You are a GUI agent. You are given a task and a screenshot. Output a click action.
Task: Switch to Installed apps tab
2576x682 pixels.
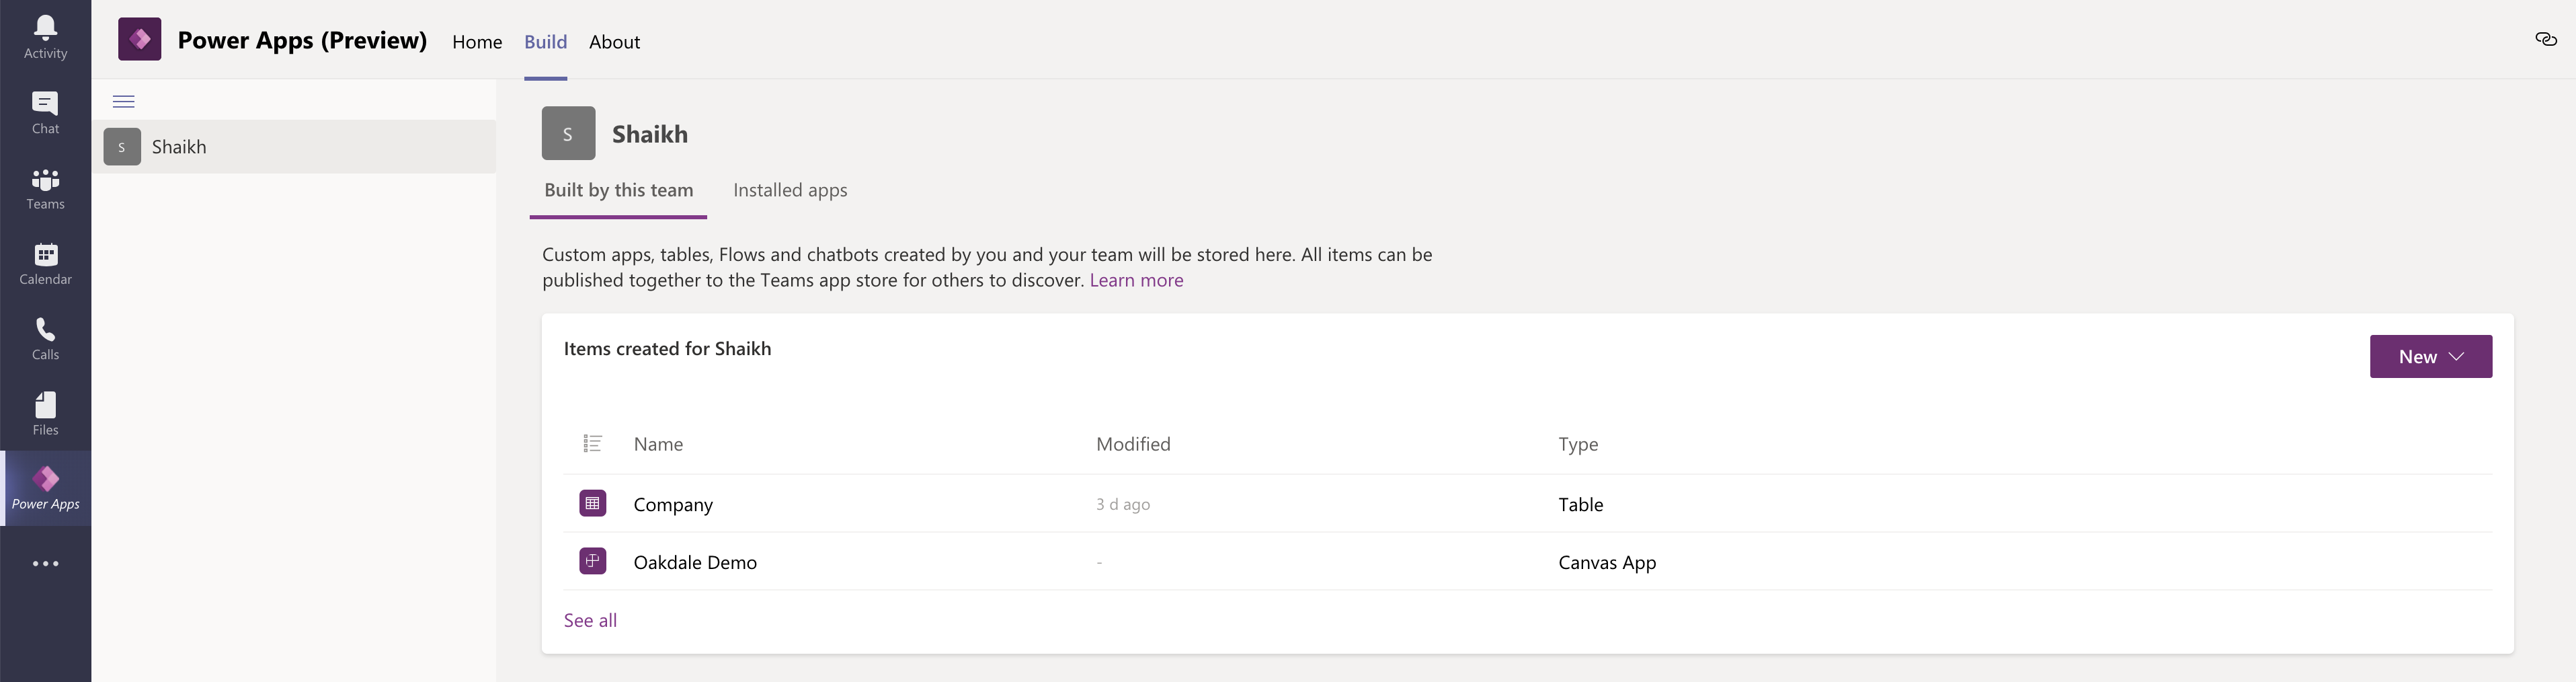pyautogui.click(x=790, y=190)
